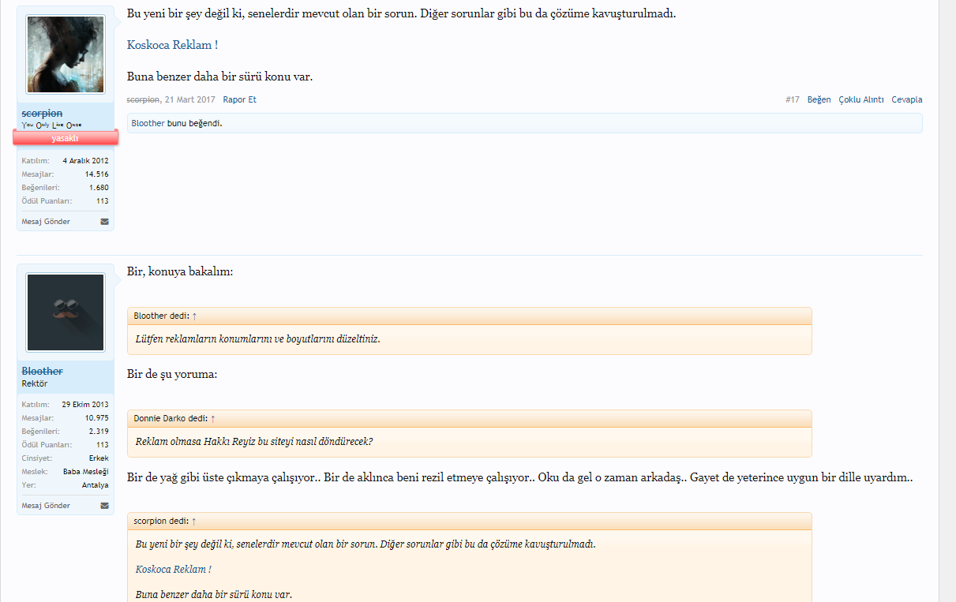Click the envelope icon in scorpion's profile card
This screenshot has width=956, height=602.
click(x=104, y=222)
